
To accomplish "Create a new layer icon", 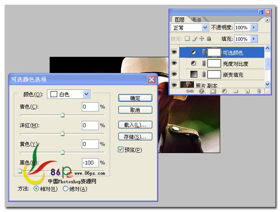I will tap(247, 91).
